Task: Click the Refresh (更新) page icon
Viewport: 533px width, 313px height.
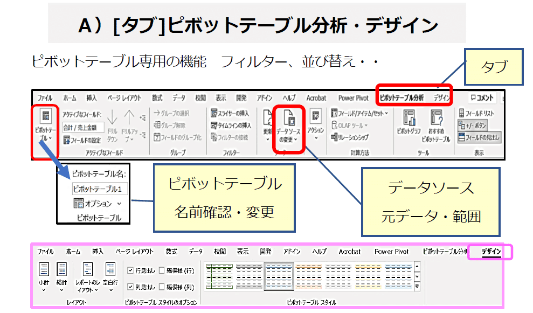Action: 267,117
